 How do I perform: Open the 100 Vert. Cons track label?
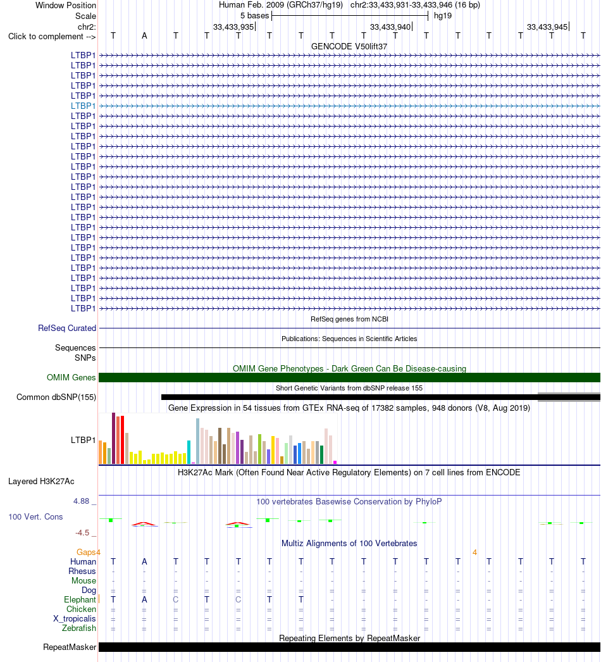[x=35, y=517]
